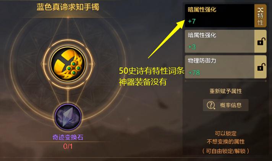
Task: Click the yellow arrow pointing to trait
Action: 166,39
